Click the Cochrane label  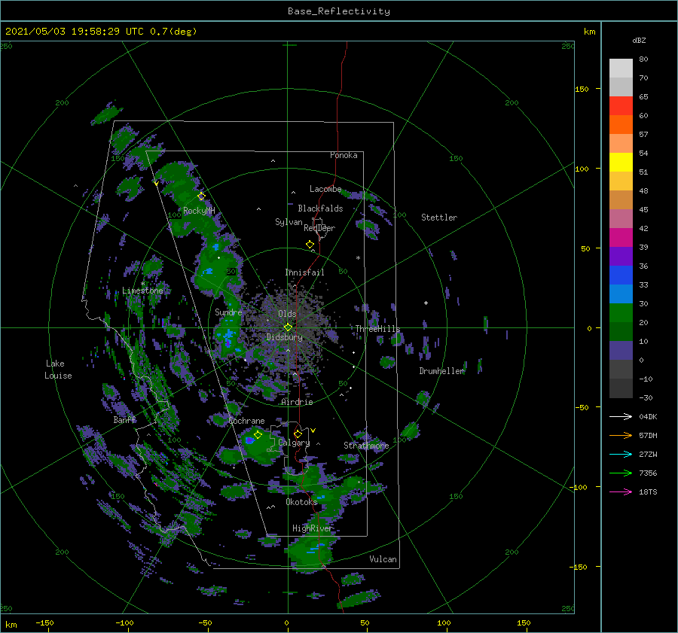tap(246, 421)
